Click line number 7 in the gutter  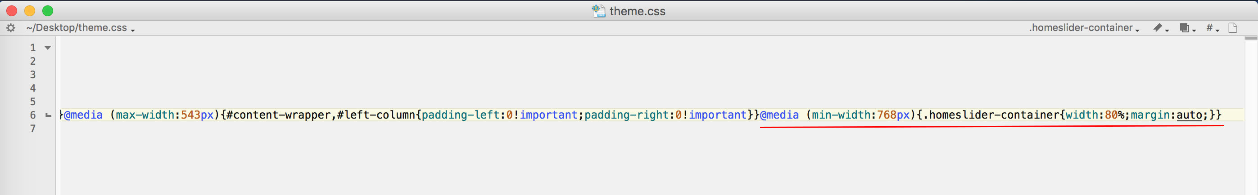pyautogui.click(x=33, y=129)
